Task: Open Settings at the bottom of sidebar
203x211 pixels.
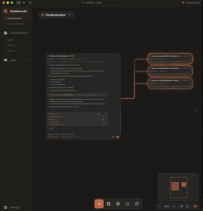Action: [x=12, y=207]
